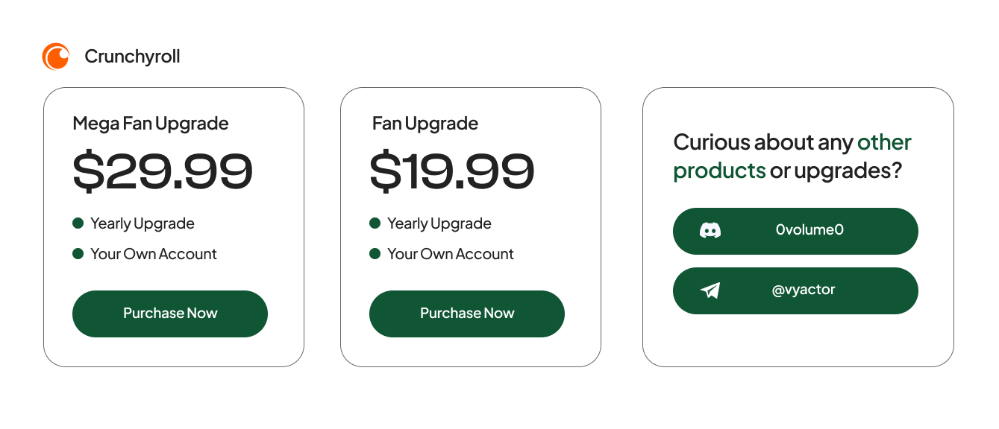This screenshot has width=999, height=429.
Task: Click the bullet beside Mega Fan's Yearly Upgrade
Action: [78, 223]
